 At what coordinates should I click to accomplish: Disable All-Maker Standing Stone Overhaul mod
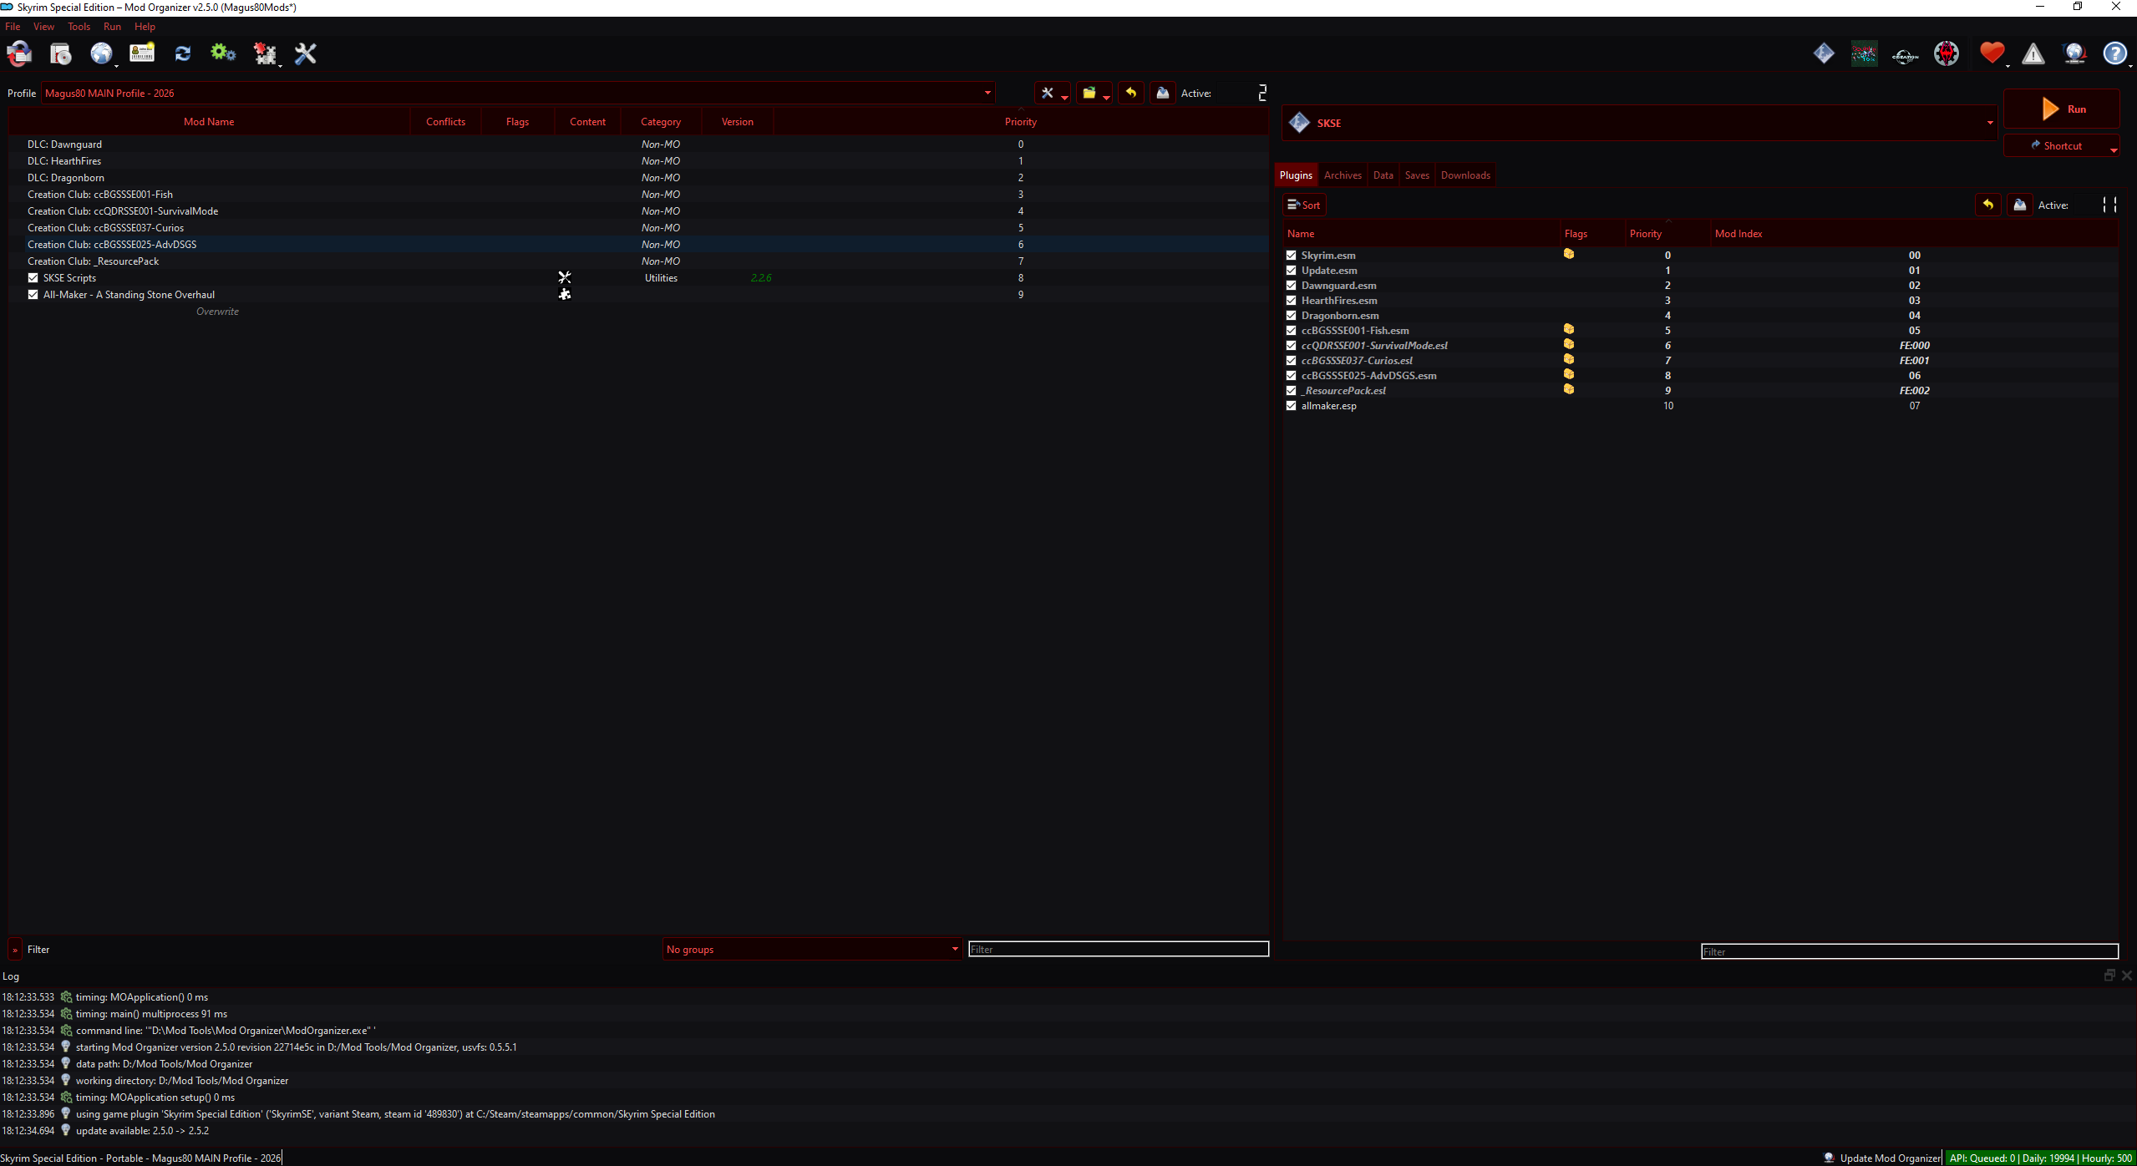coord(33,295)
